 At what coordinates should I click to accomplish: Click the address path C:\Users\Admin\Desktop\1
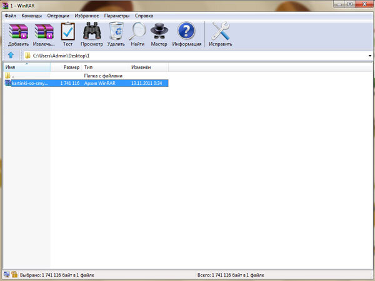pos(61,56)
